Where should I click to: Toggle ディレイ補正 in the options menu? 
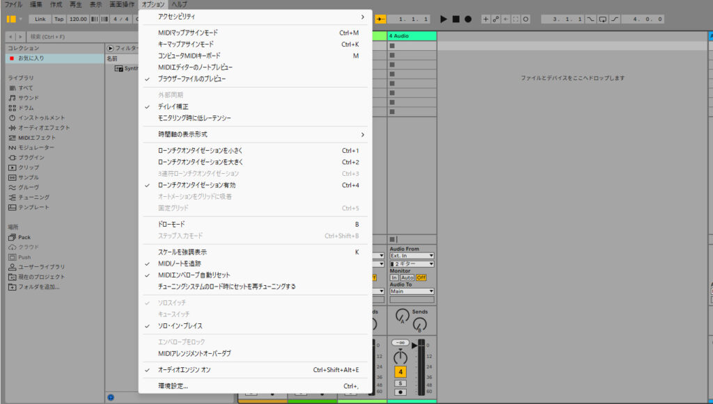[x=173, y=106]
